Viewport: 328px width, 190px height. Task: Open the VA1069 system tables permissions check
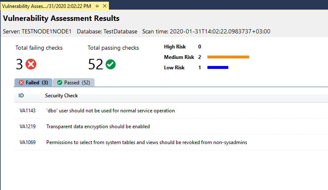[x=171, y=142]
